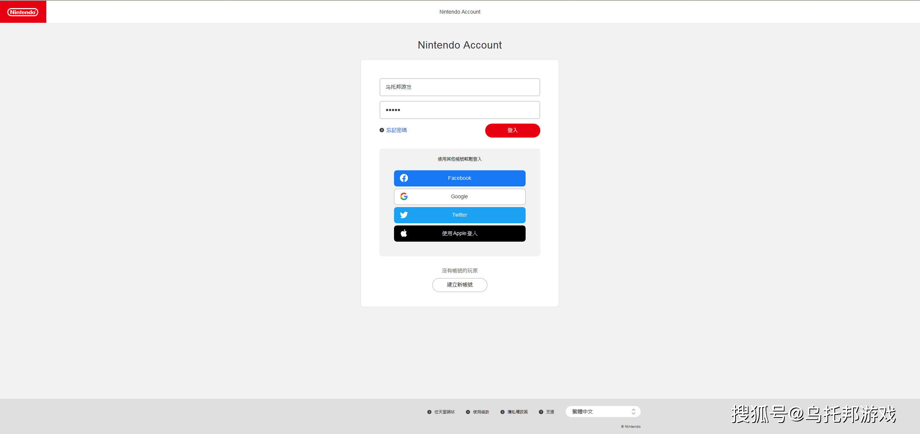Click the Nintendo logo in the header
920x434 pixels.
click(x=23, y=12)
